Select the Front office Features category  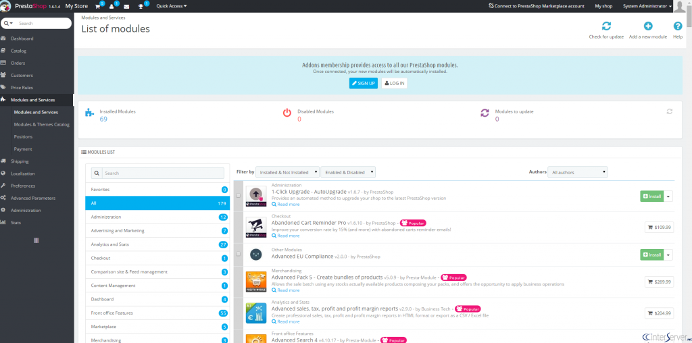tap(157, 313)
